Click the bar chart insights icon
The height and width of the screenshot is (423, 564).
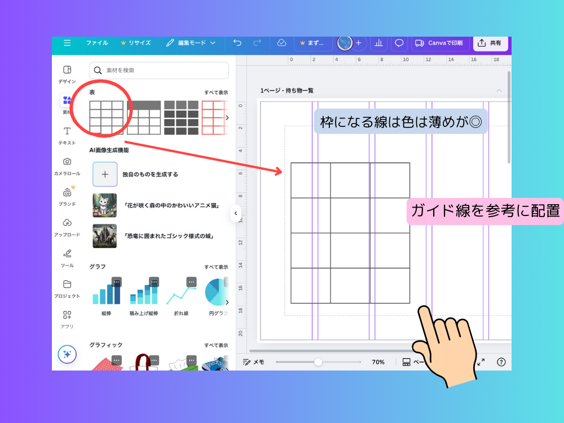[x=378, y=43]
